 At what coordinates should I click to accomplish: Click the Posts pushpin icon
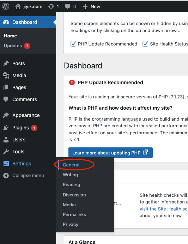pos(6,63)
